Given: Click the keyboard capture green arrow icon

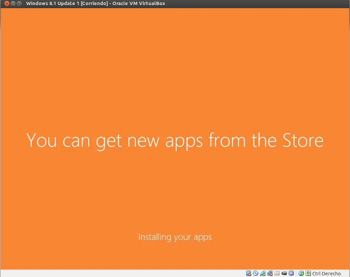Looking at the screenshot, I should point(308,273).
